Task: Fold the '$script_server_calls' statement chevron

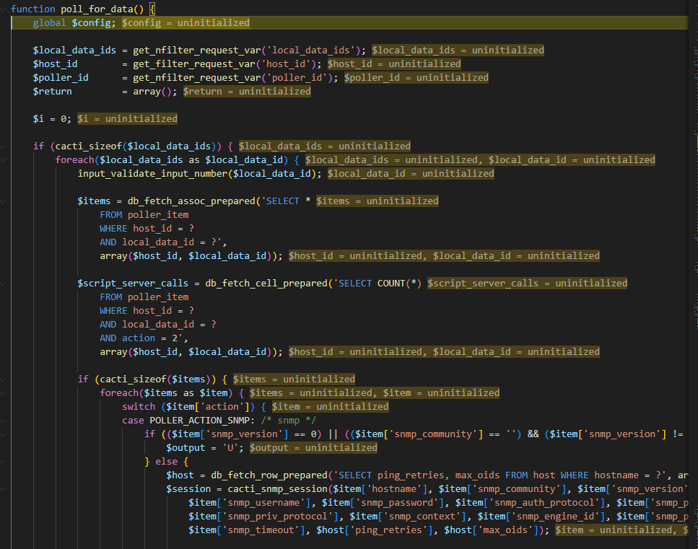Action: 4,284
